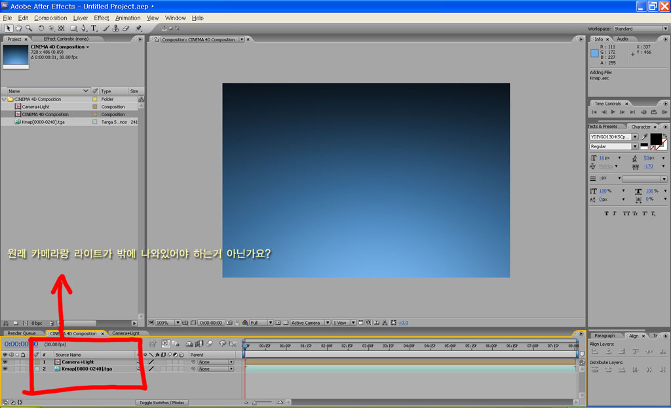This screenshot has height=408, width=671.
Task: Open the Layer menu
Action: (x=81, y=18)
